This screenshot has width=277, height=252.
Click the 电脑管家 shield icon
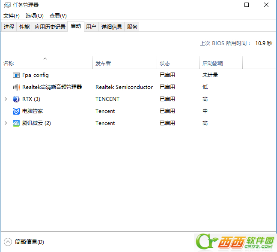[16, 111]
